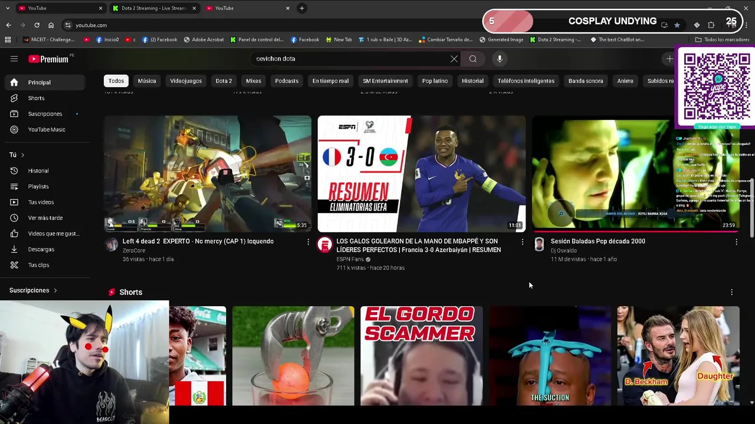Select the En tiempo real chip

point(330,81)
